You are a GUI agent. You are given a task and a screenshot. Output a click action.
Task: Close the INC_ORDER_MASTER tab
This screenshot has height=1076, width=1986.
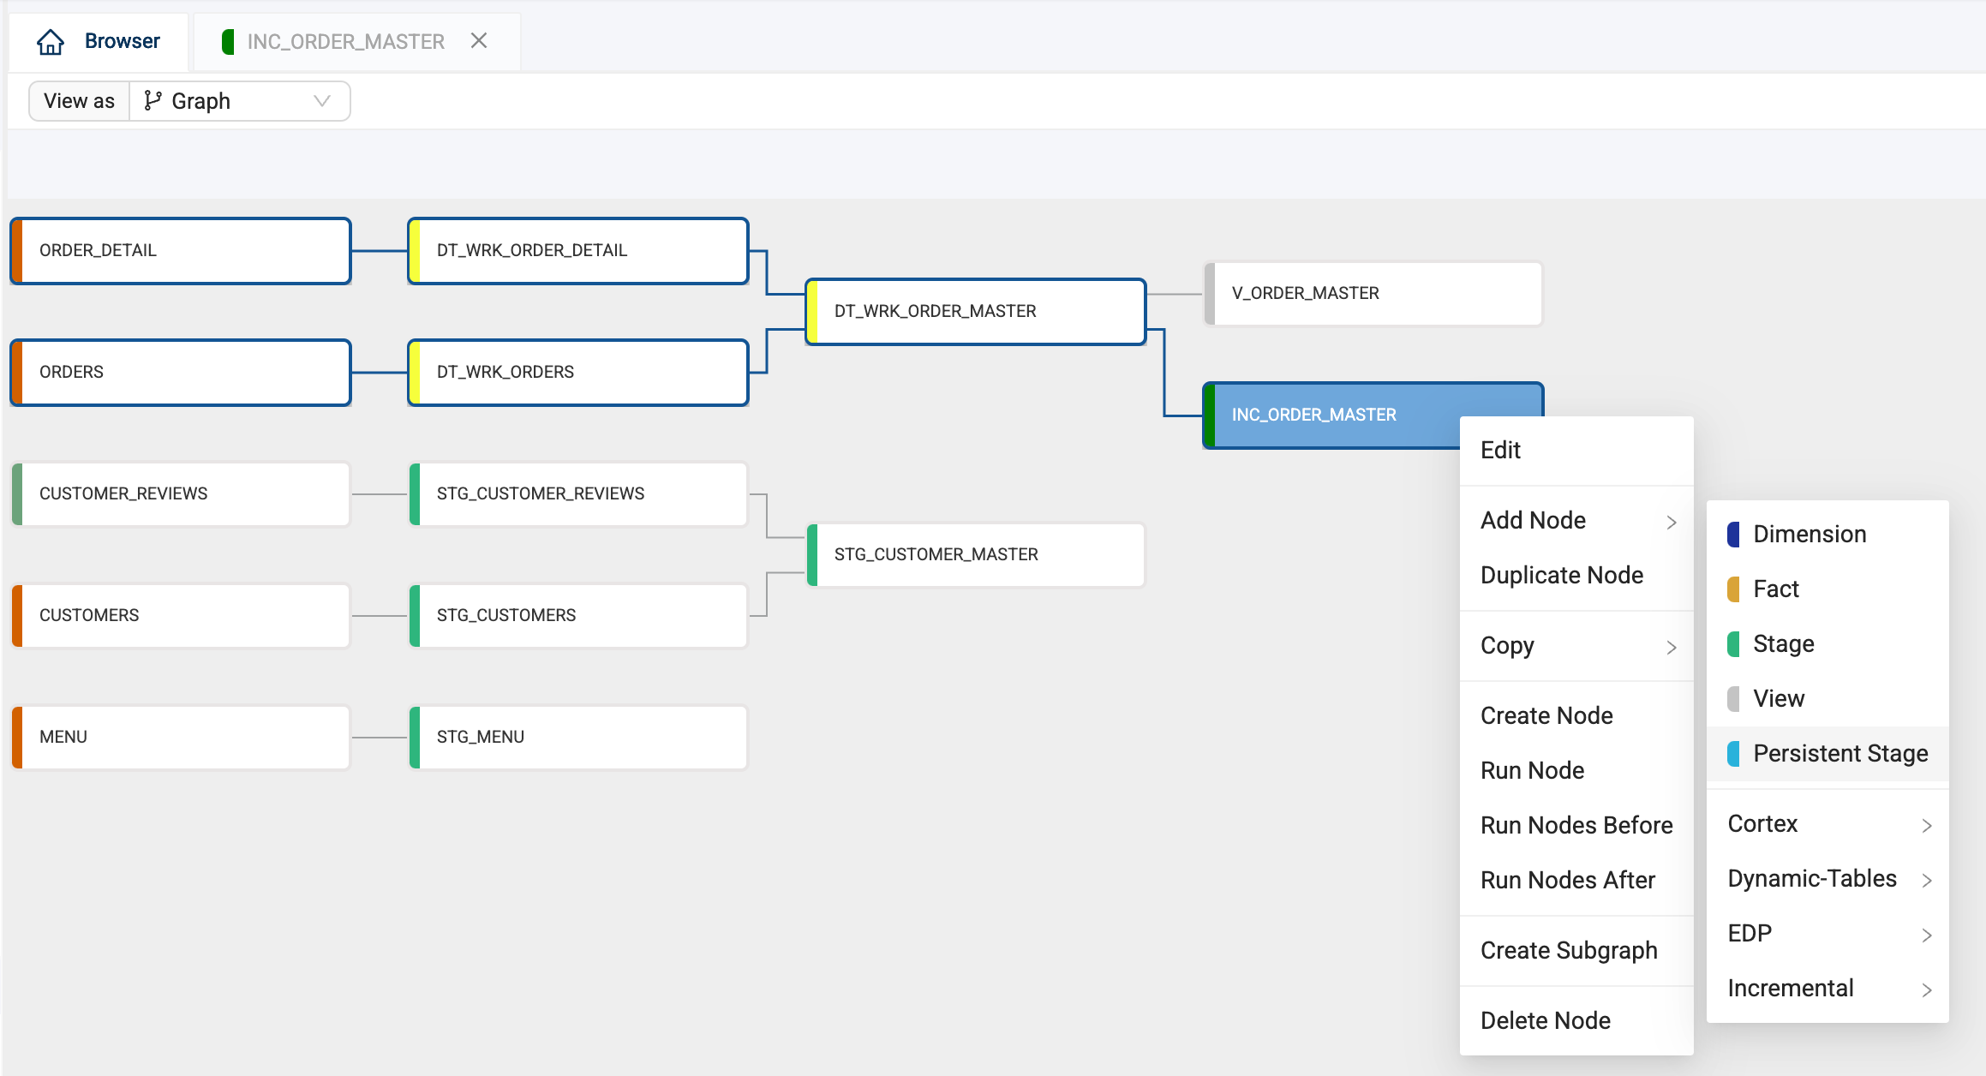(479, 41)
